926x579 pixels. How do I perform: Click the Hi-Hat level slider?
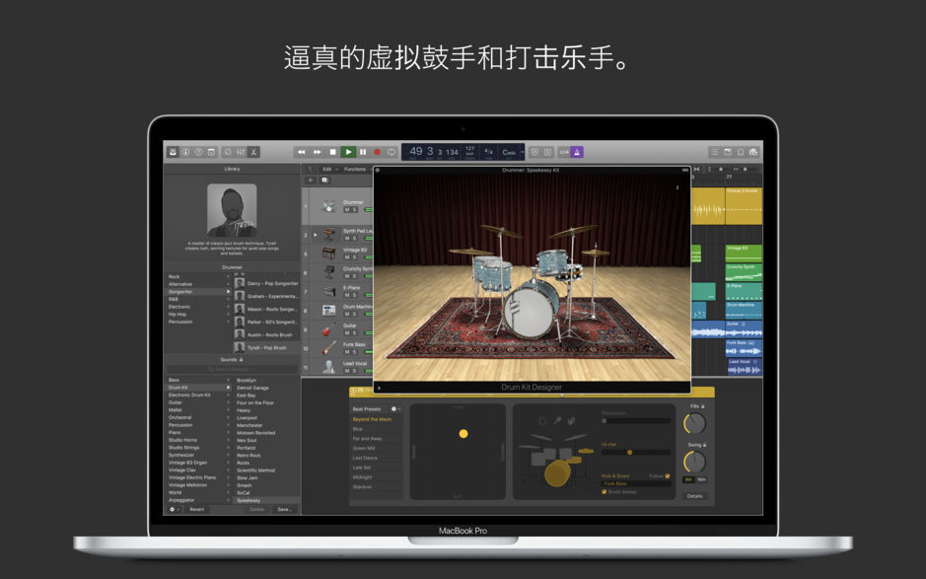[629, 453]
